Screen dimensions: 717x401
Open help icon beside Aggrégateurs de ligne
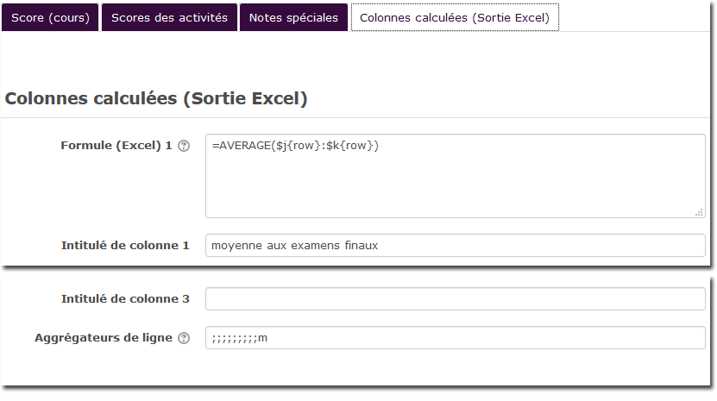(183, 338)
